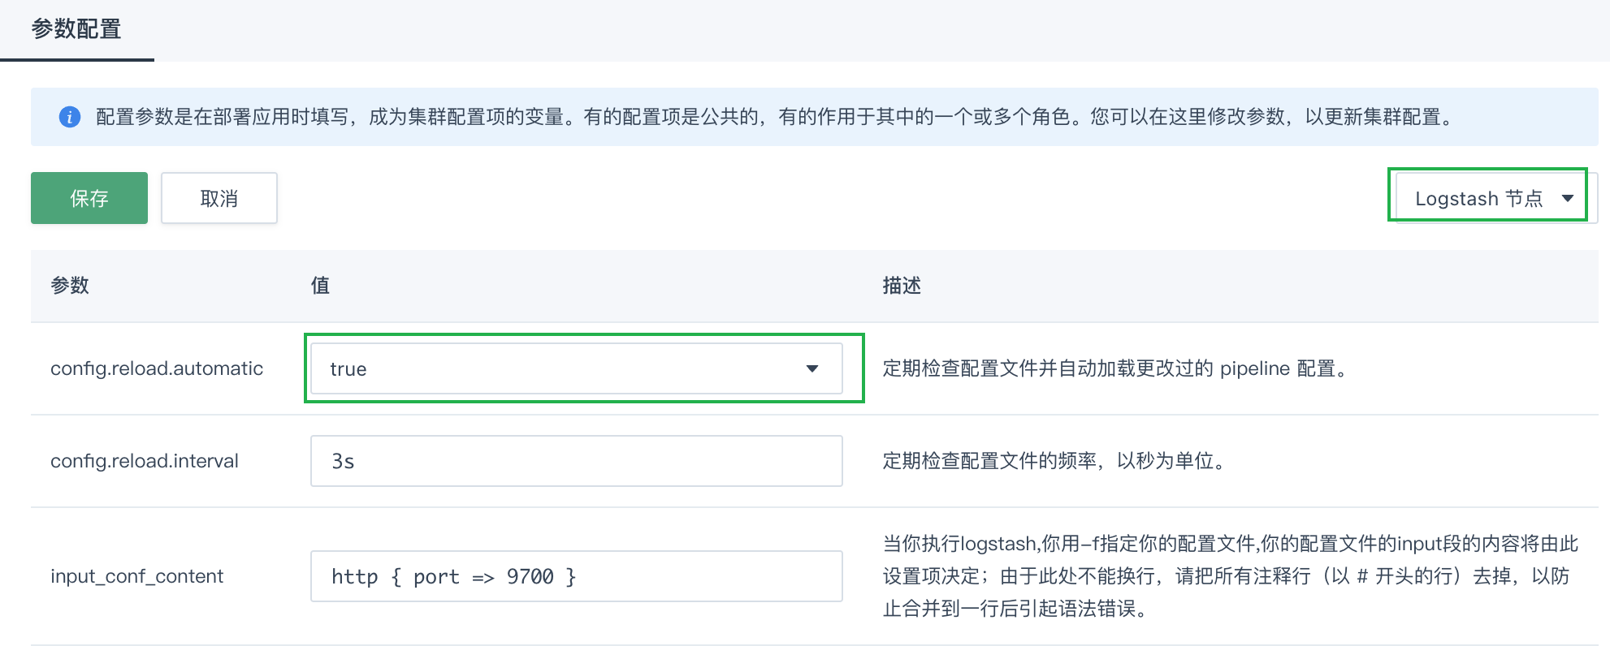The width and height of the screenshot is (1610, 646).
Task: Click the 值 column header
Action: coord(319,286)
